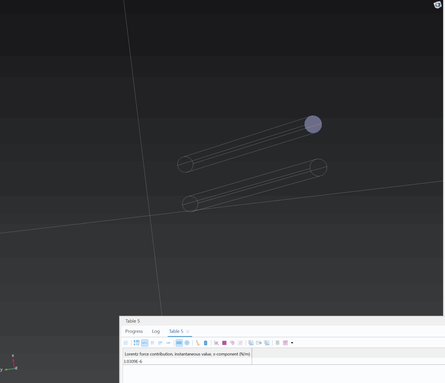
Task: Click the Full Precision 8.85e-12 icon
Action: tap(136, 343)
